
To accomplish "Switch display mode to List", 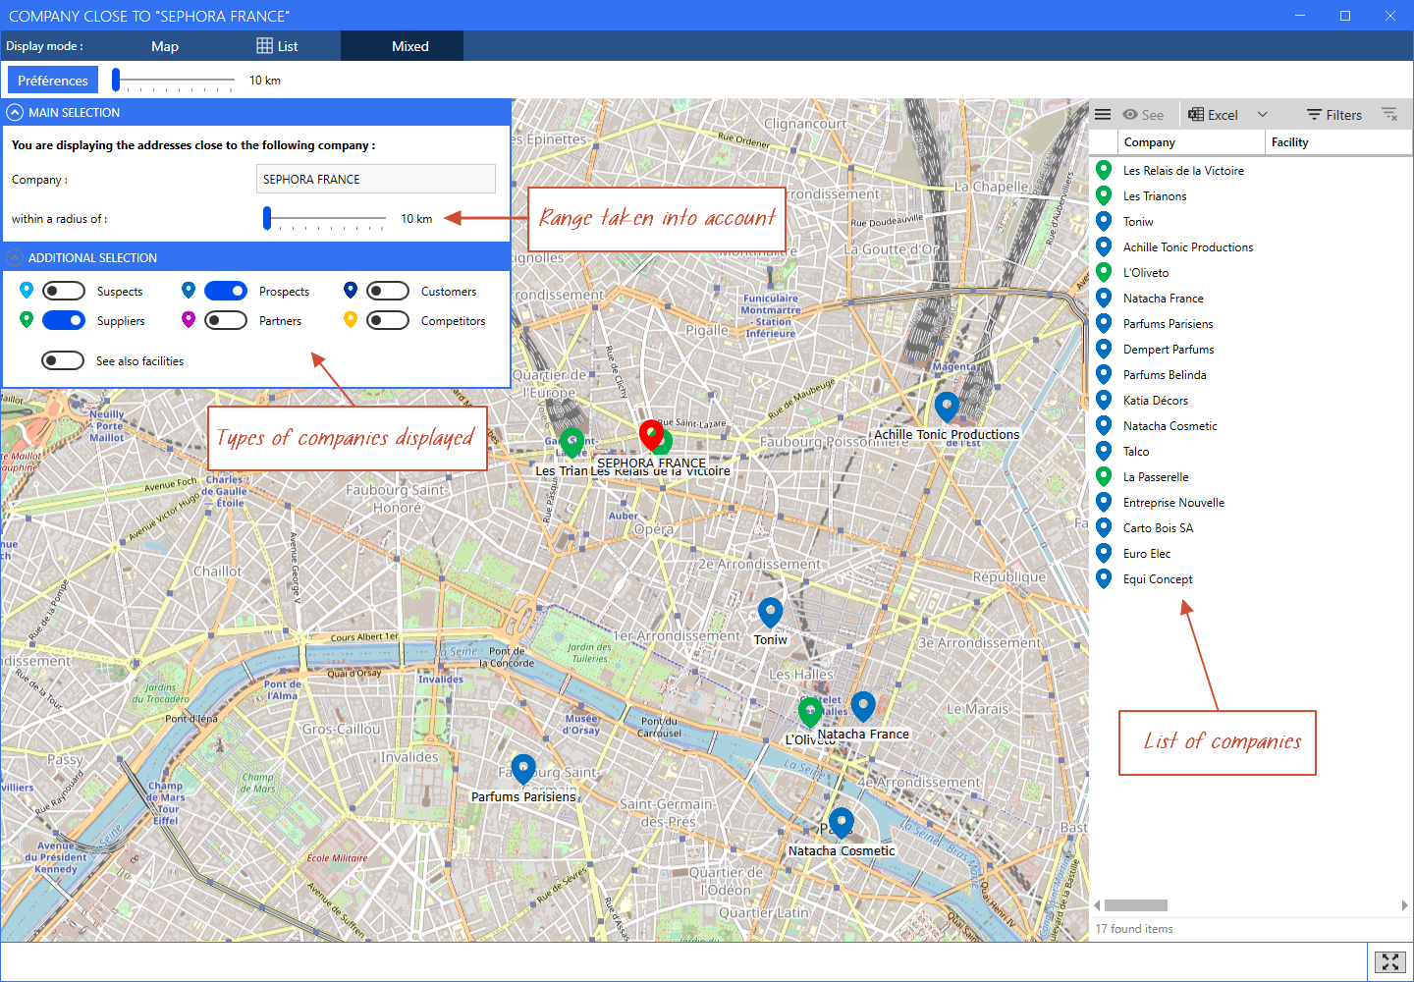I will 277,46.
